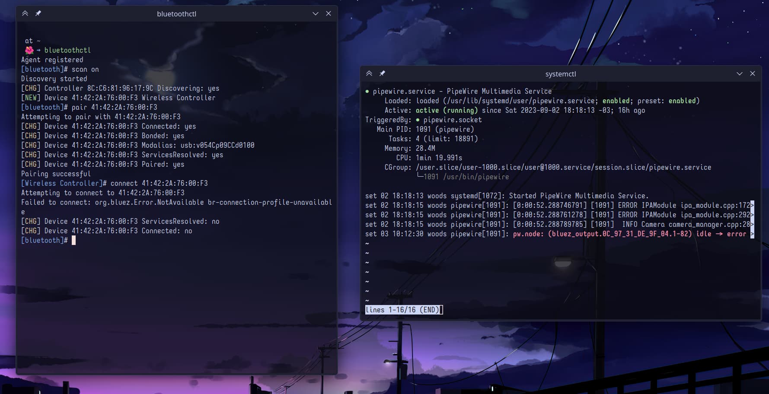Screen dimensions: 769x394
Task: Click the 'Pairing successful' message
Action: pyautogui.click(x=56, y=174)
